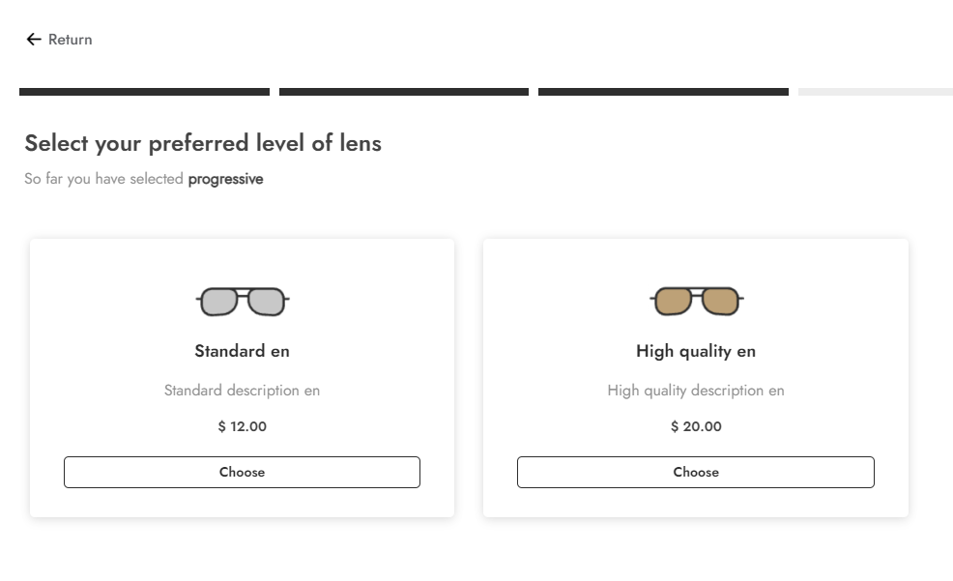The height and width of the screenshot is (581, 953).
Task: Click the "Select your preferred level of lens" heading
Action: 203,144
